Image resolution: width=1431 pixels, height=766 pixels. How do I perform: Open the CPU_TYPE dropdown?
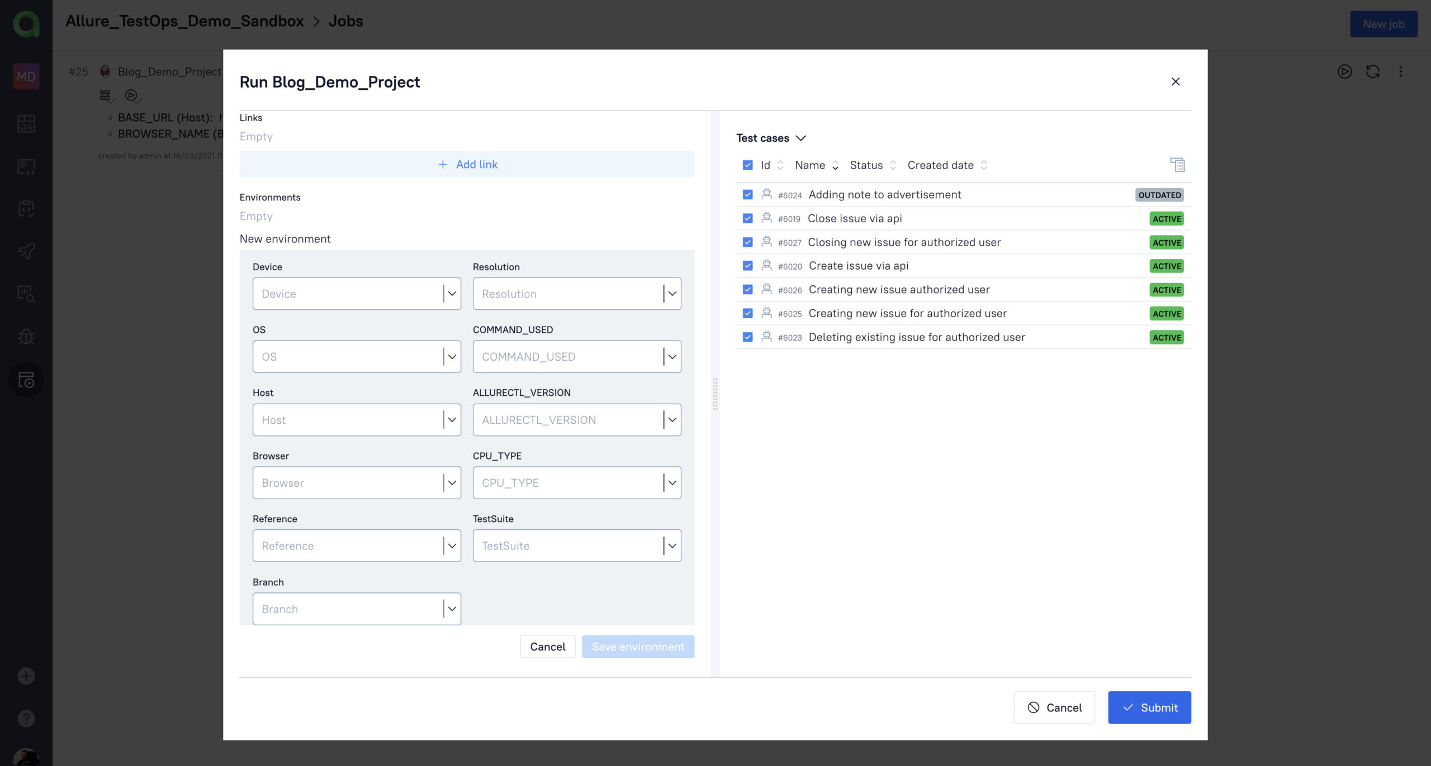click(x=577, y=483)
